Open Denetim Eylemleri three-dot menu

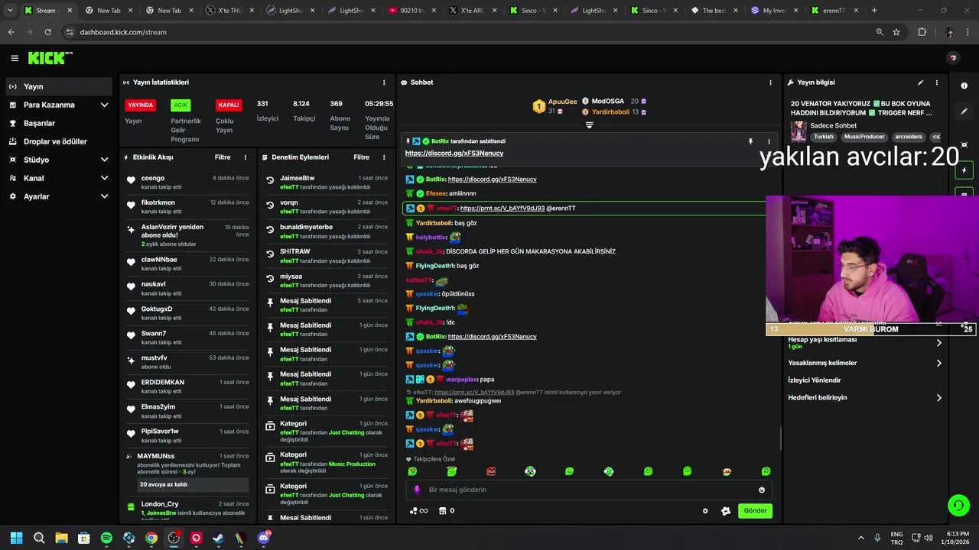[385, 157]
